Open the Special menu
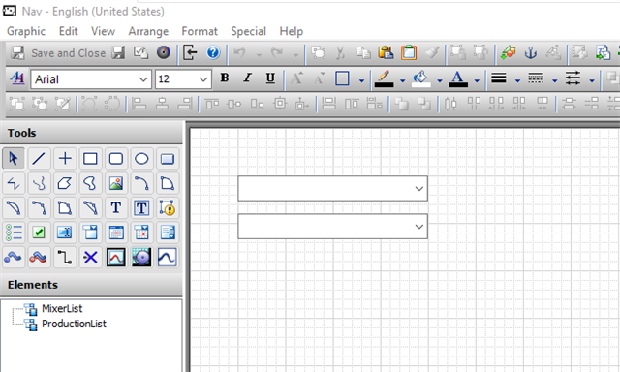 click(248, 31)
